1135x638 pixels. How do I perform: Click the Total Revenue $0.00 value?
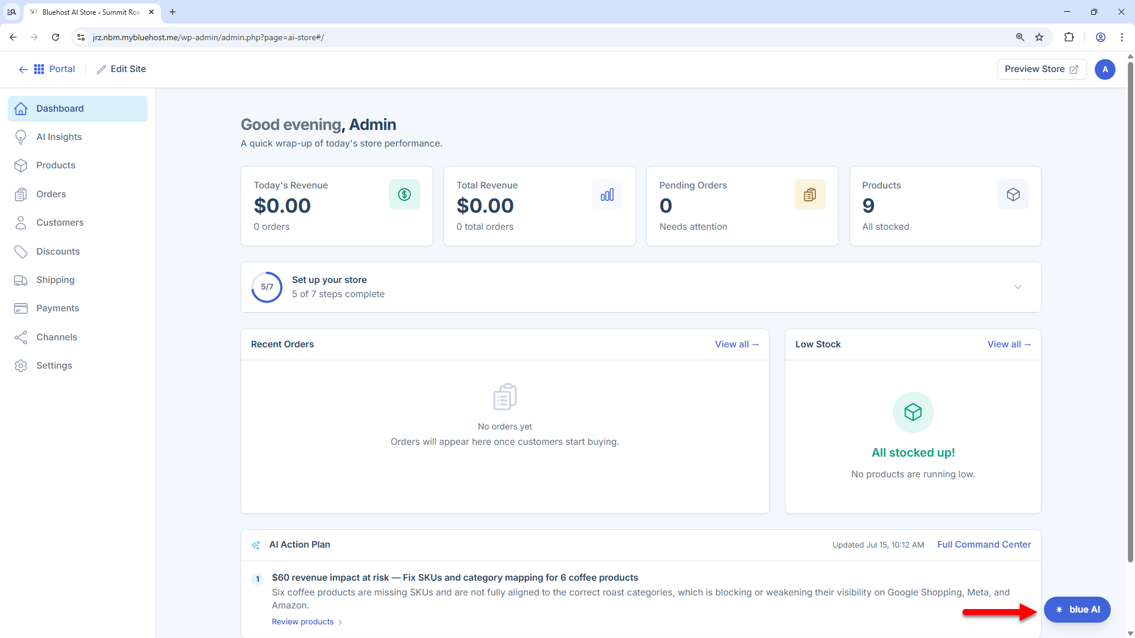[x=485, y=206]
